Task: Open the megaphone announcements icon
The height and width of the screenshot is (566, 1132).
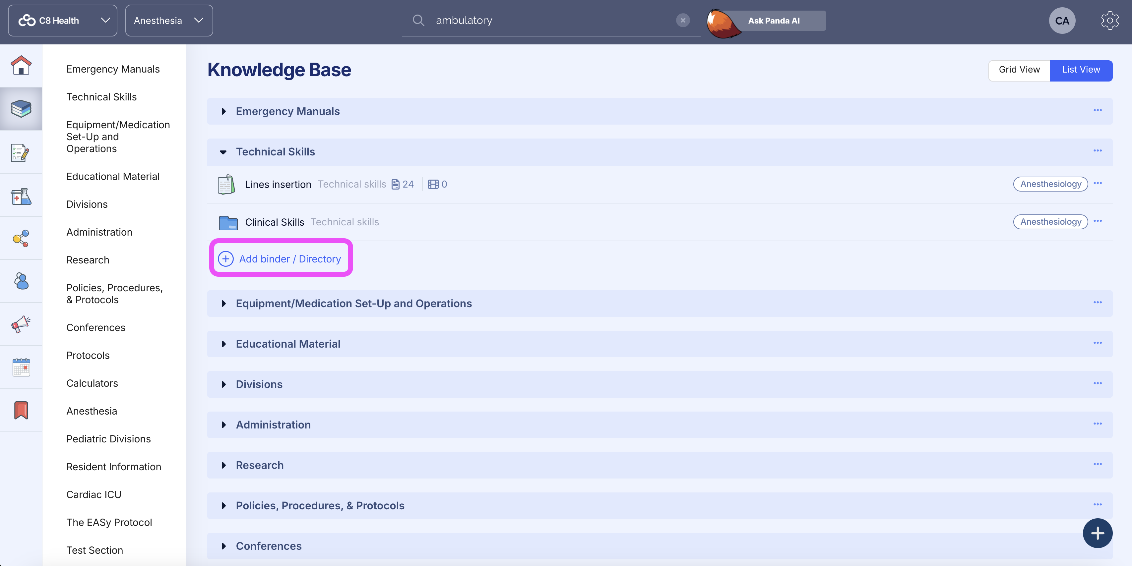Action: pyautogui.click(x=21, y=324)
